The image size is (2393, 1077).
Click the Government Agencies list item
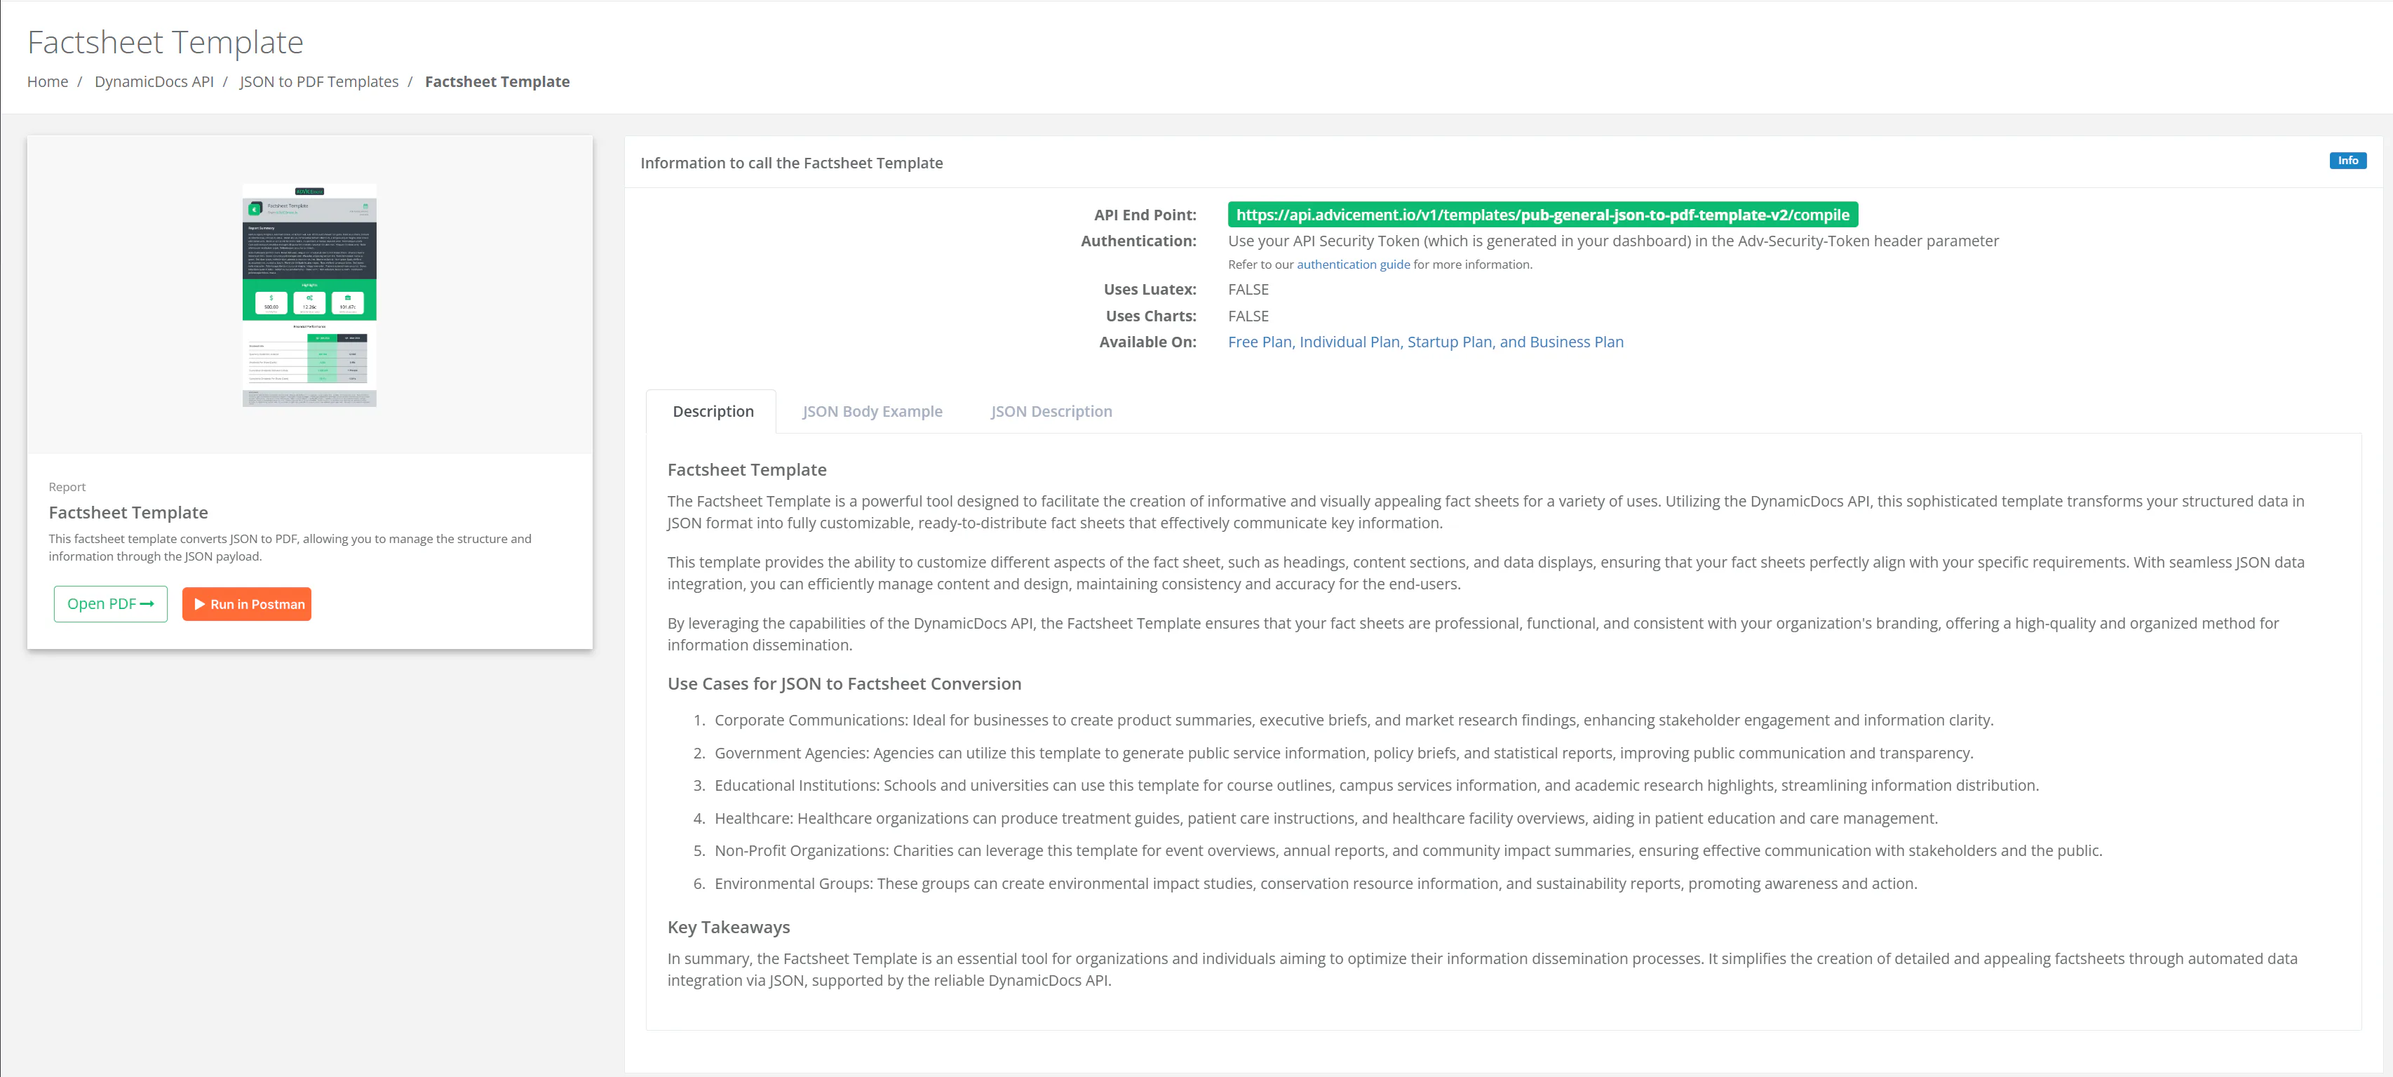[x=1343, y=754]
